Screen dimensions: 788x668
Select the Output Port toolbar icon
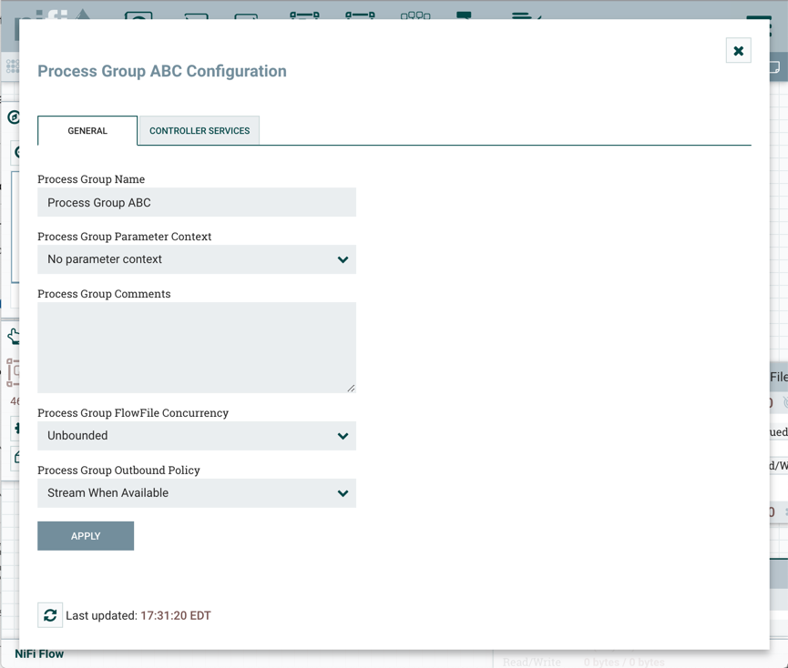tap(246, 15)
